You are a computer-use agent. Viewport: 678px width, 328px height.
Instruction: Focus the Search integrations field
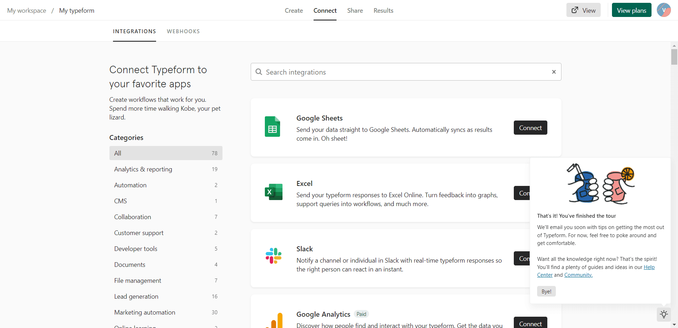pyautogui.click(x=406, y=72)
